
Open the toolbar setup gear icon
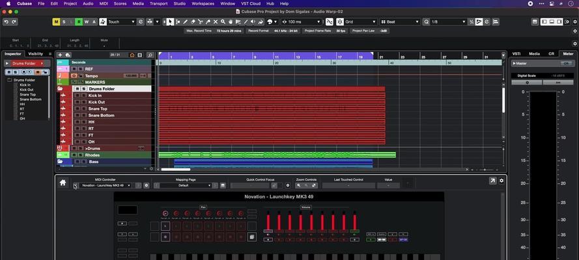tap(575, 21)
